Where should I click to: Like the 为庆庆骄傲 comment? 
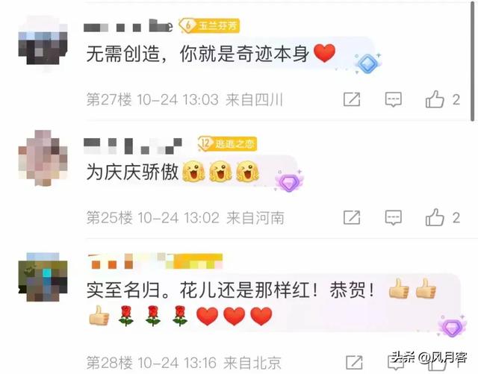click(x=435, y=217)
